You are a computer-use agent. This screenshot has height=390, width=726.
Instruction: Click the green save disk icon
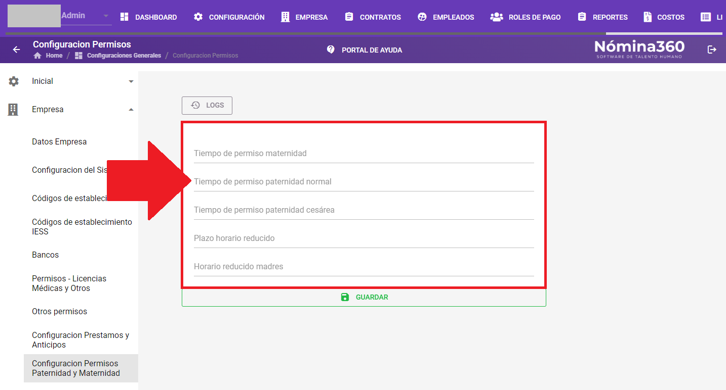[345, 297]
